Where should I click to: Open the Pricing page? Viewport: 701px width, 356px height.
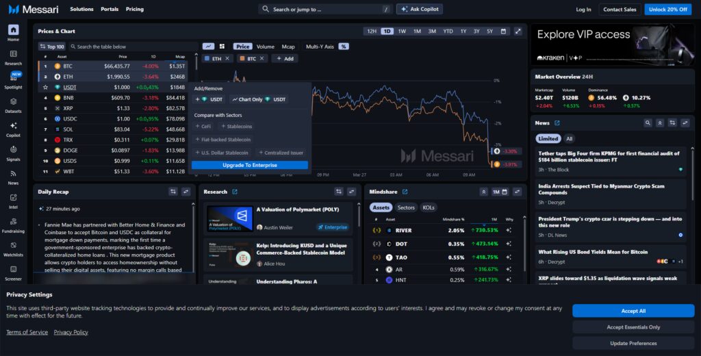point(135,9)
